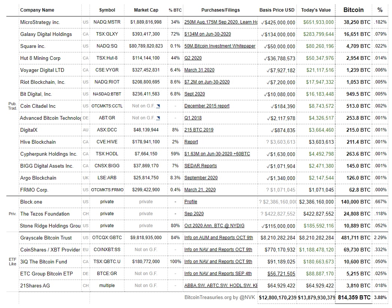This screenshot has height=308, width=392.
Task: Open Argo Blockchain's September 2020 link
Action: pyautogui.click(x=201, y=178)
